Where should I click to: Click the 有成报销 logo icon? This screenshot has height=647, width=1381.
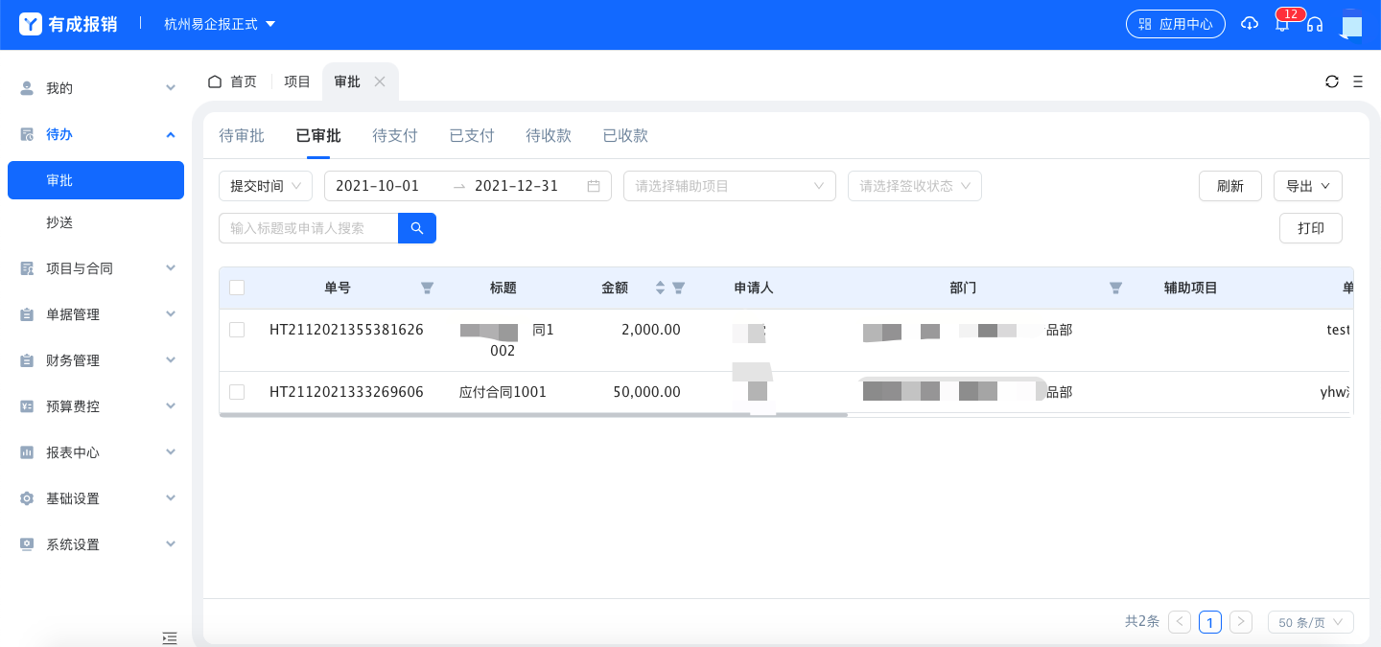click(x=31, y=24)
